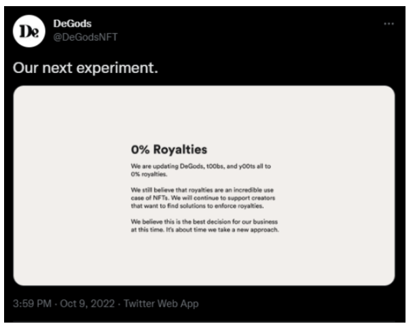Image resolution: width=413 pixels, height=326 pixels.
Task: Select the "Our next experiment." tweet text
Action: coord(85,68)
